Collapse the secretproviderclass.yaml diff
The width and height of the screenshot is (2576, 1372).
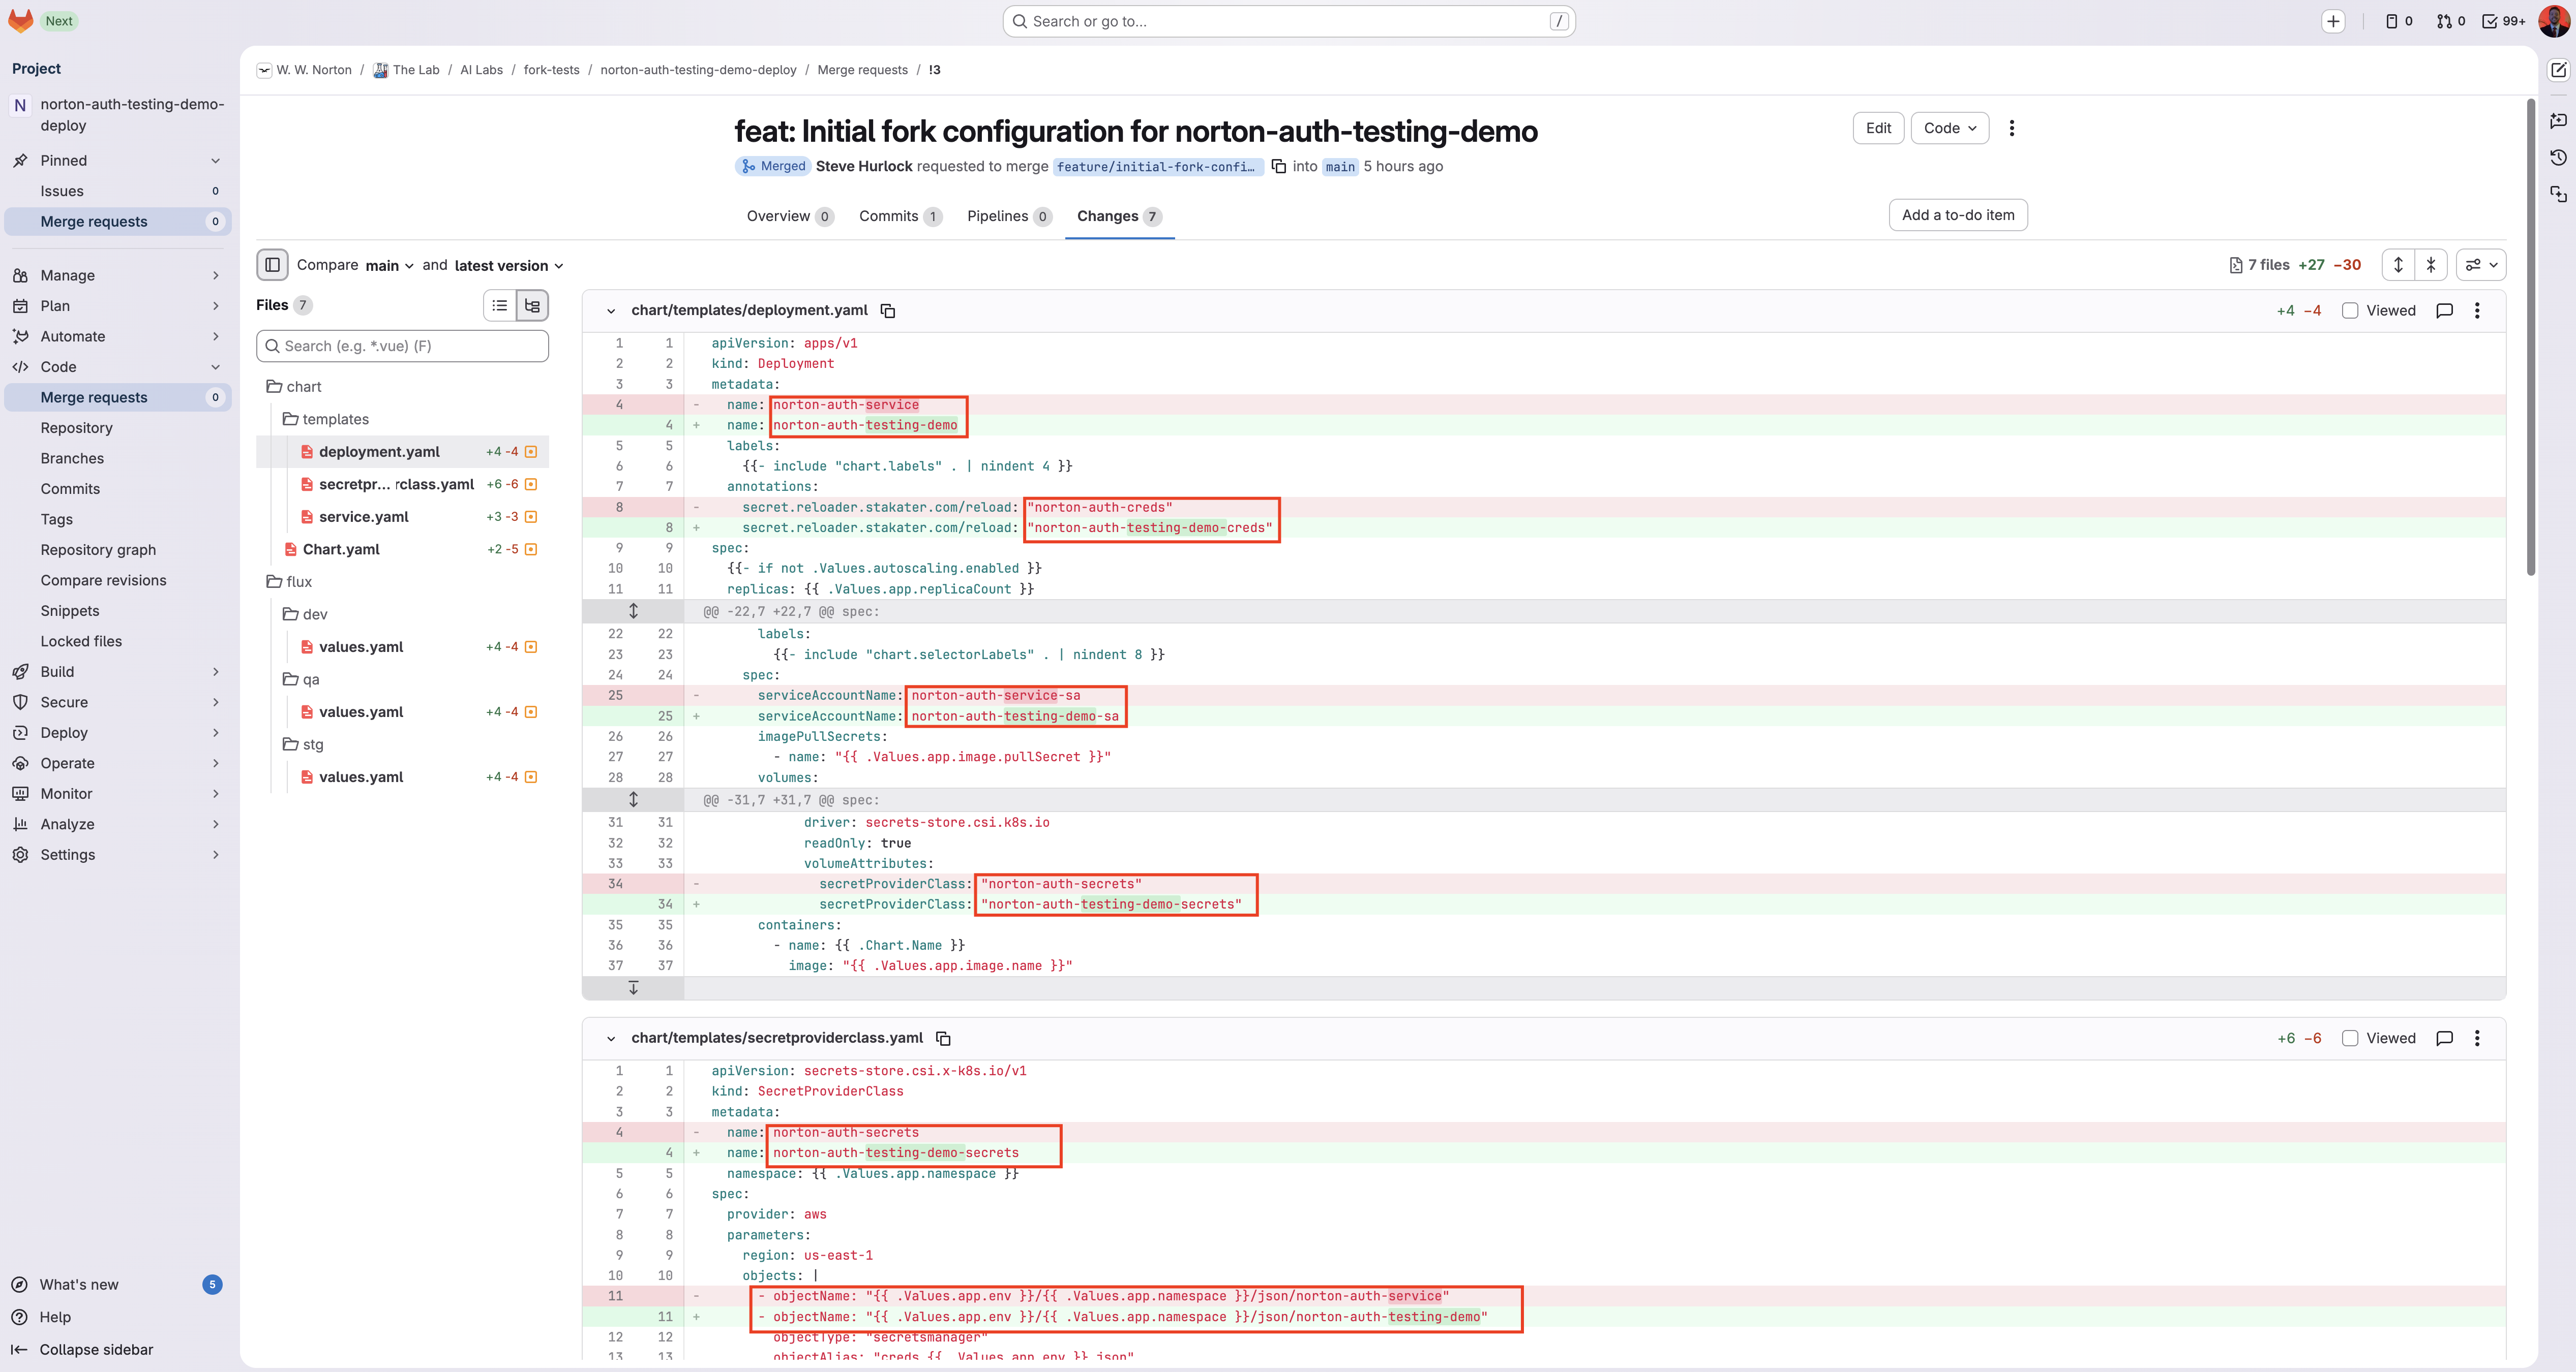(x=610, y=1039)
